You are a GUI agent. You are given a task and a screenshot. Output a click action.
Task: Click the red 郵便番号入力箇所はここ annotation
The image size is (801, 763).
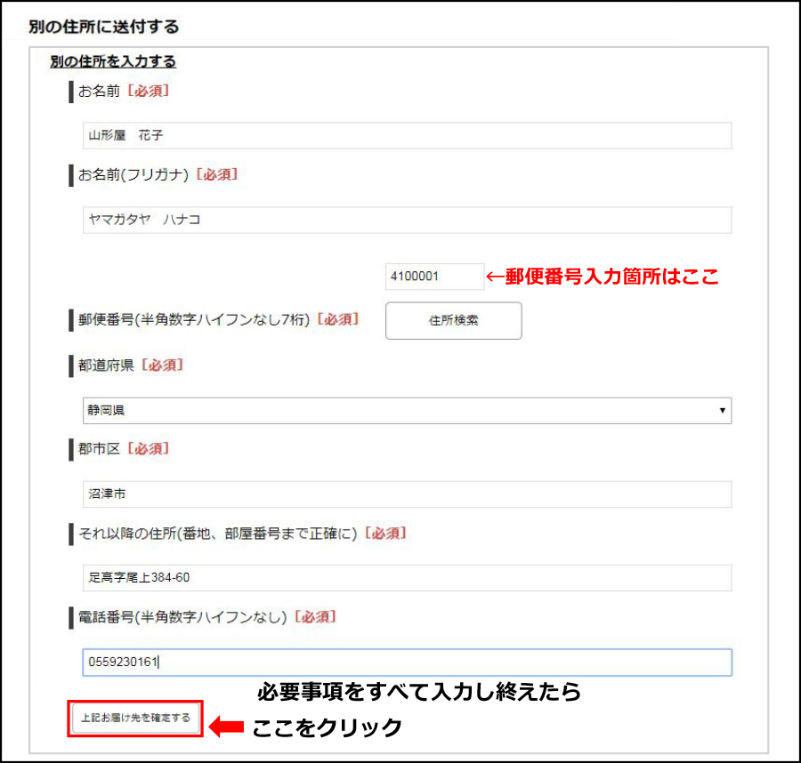602,277
